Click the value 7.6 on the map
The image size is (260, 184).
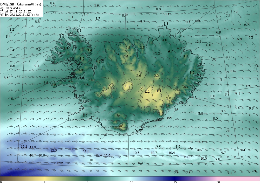pos(38,50)
